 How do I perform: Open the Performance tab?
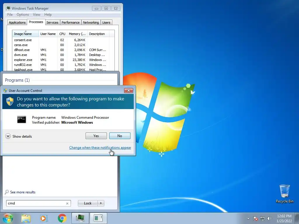tap(71, 22)
